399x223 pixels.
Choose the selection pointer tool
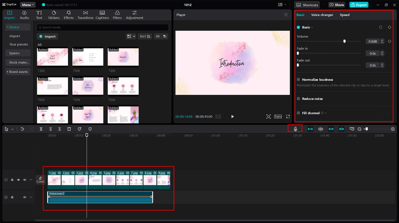click(x=7, y=129)
